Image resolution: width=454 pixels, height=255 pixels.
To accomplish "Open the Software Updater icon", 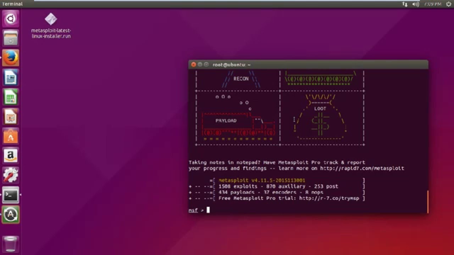I will (11, 215).
